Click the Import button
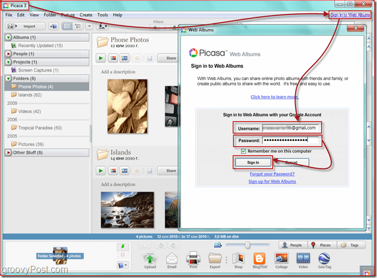This screenshot has width=377, height=278. tap(25, 26)
